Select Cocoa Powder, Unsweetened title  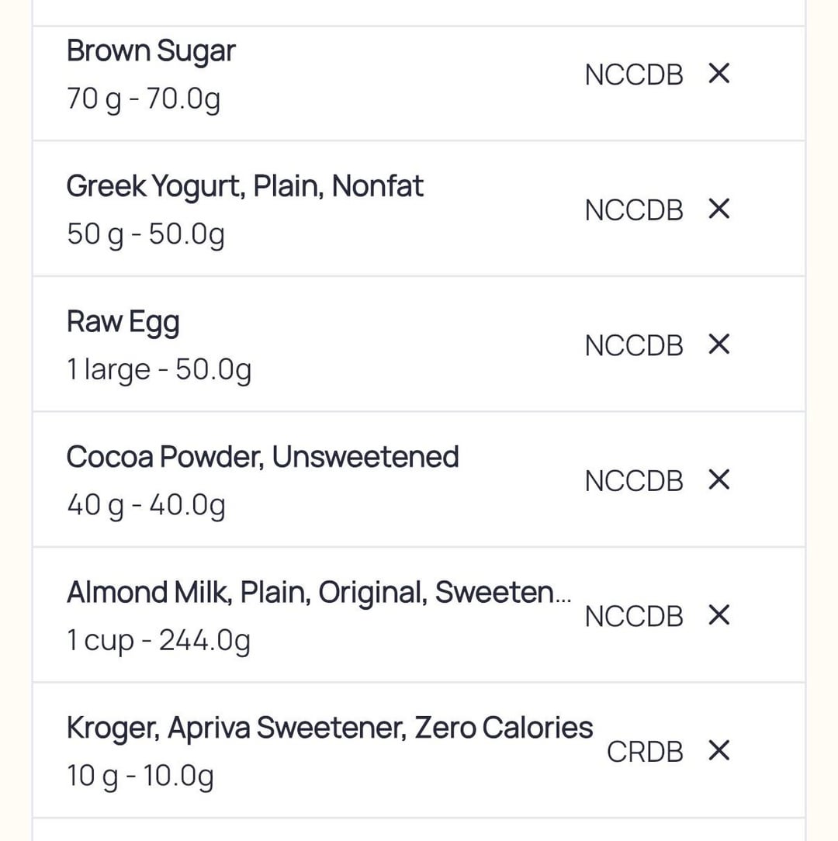(x=262, y=457)
